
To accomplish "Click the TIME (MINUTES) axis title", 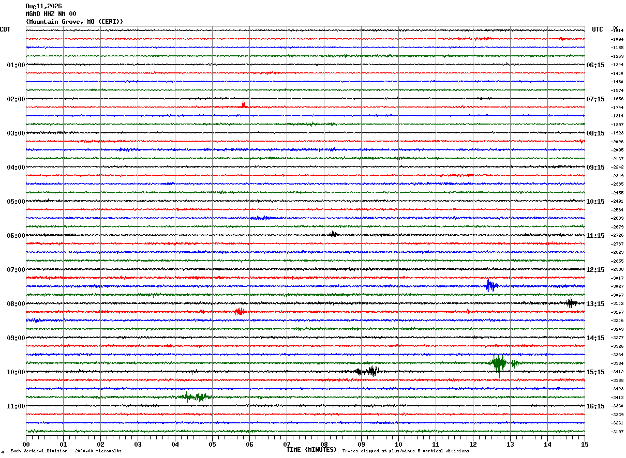I will click(x=311, y=450).
